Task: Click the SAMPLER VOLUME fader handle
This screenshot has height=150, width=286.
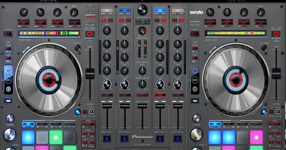Action: pos(142,106)
